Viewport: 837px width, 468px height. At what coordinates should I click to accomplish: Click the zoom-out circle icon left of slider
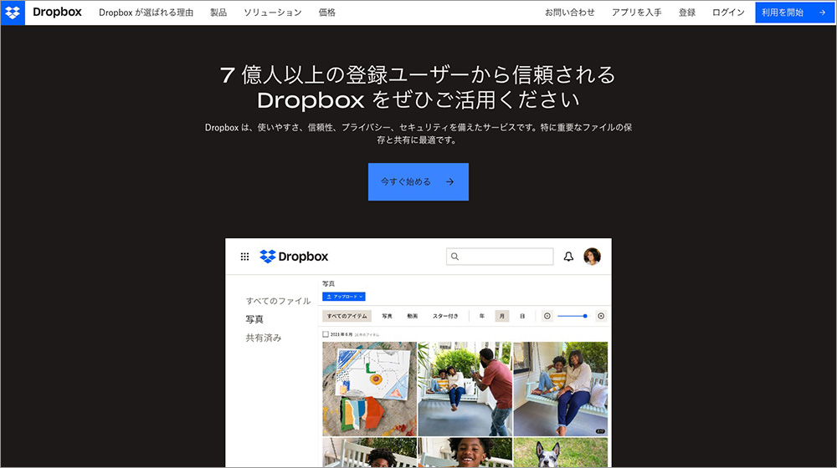point(547,316)
